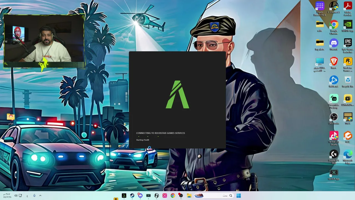Open Steam from the taskbar

tap(132, 196)
